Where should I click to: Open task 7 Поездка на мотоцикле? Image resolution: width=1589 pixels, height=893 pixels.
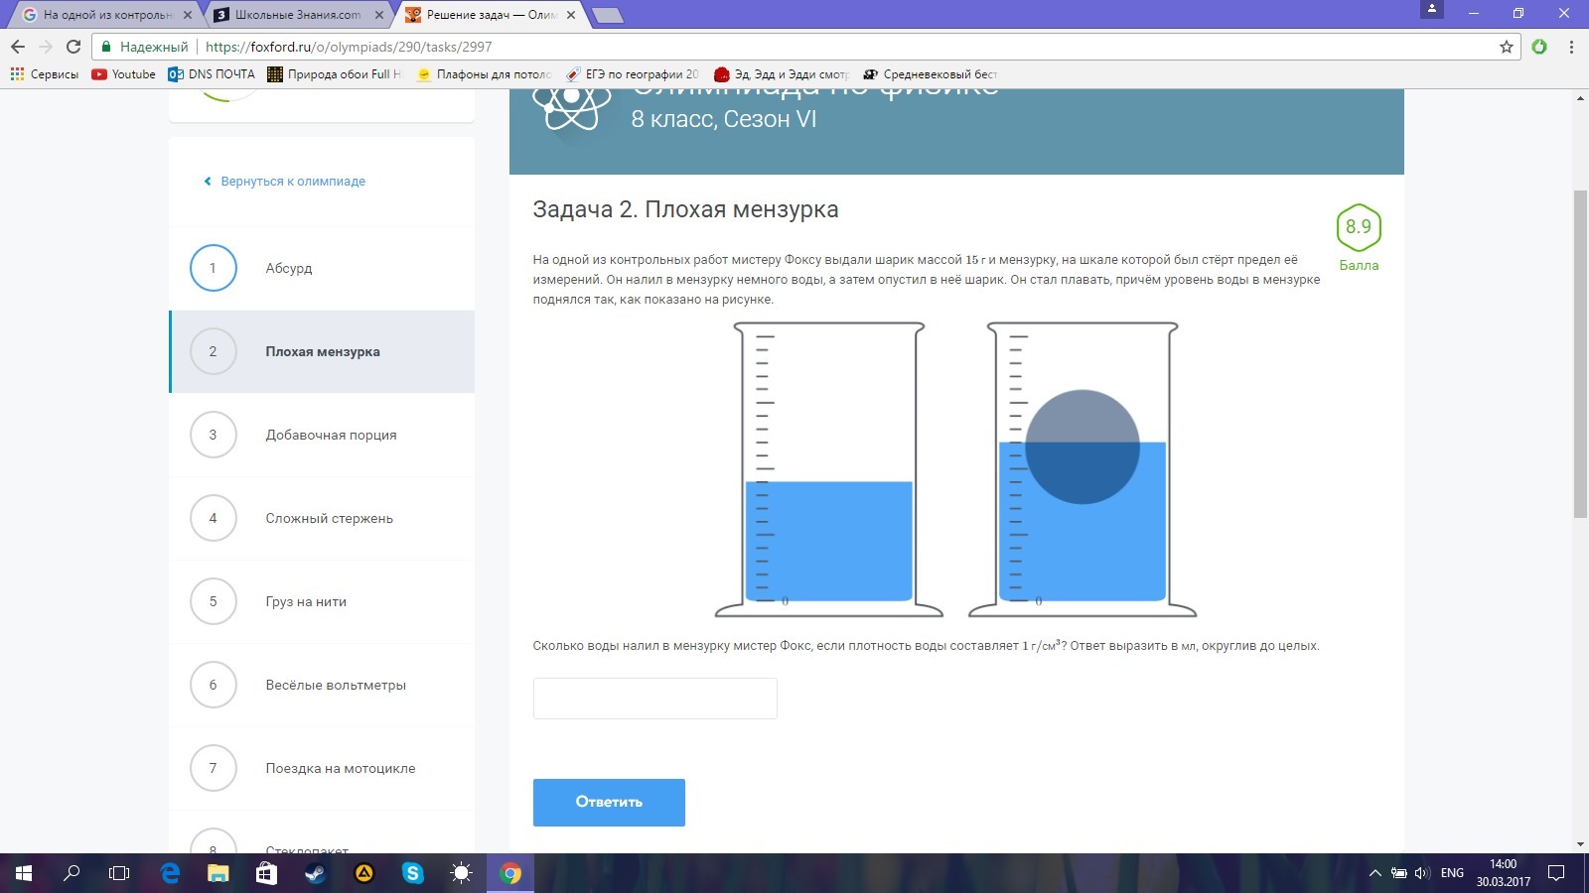[x=322, y=768]
